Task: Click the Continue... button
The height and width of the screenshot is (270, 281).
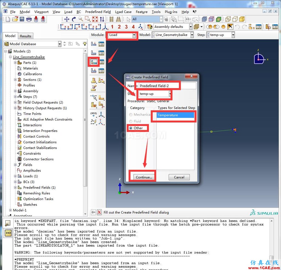Action: click(144, 177)
